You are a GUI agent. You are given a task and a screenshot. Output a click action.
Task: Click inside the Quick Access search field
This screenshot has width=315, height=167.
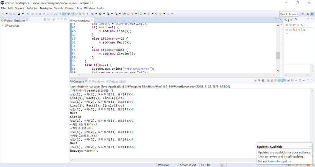coord(289,14)
